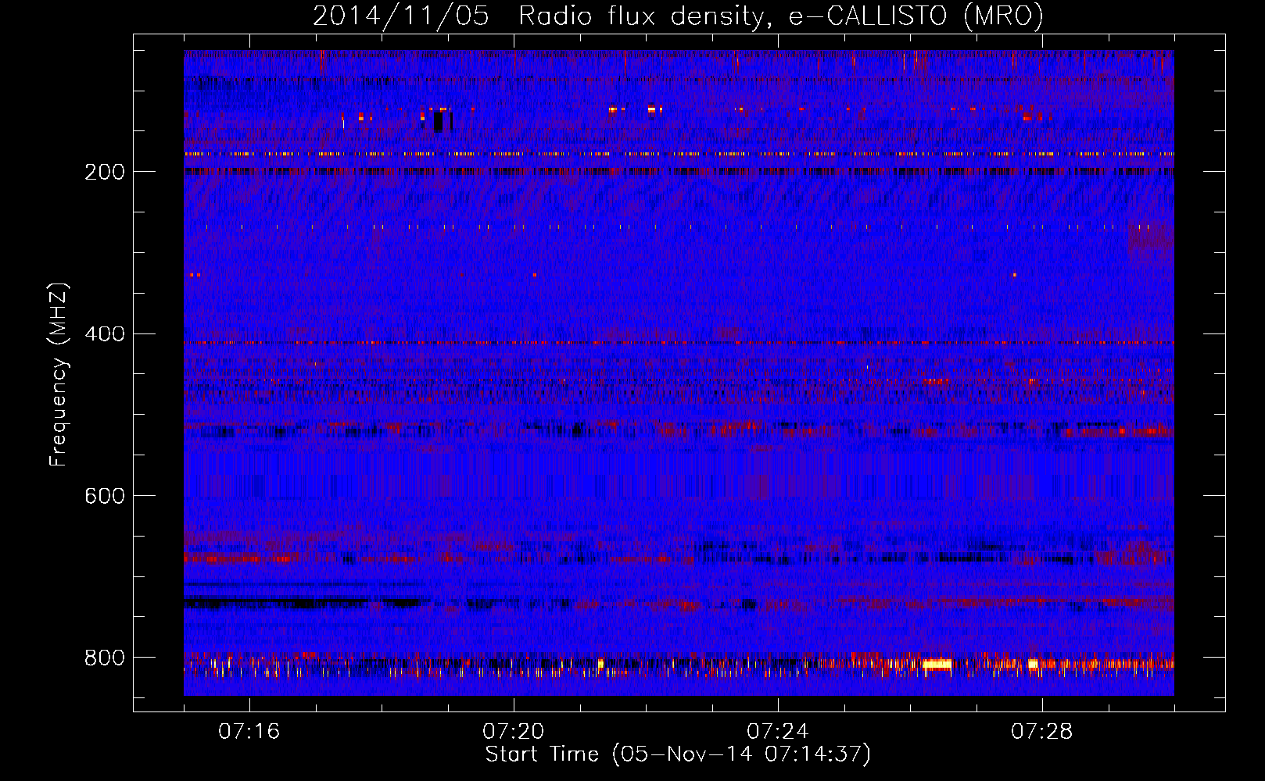Click the plot title with date 2014/11/05
The width and height of the screenshot is (1265, 781).
coord(678,16)
